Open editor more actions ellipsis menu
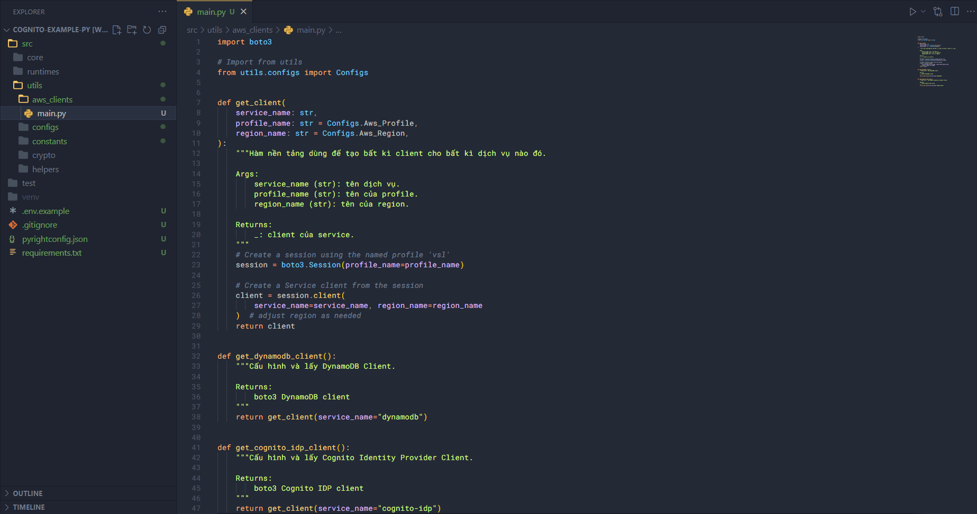This screenshot has height=514, width=977. [x=971, y=12]
